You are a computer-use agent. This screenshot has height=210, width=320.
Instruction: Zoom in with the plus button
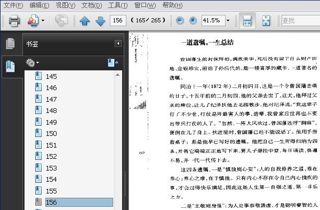coord(193,20)
